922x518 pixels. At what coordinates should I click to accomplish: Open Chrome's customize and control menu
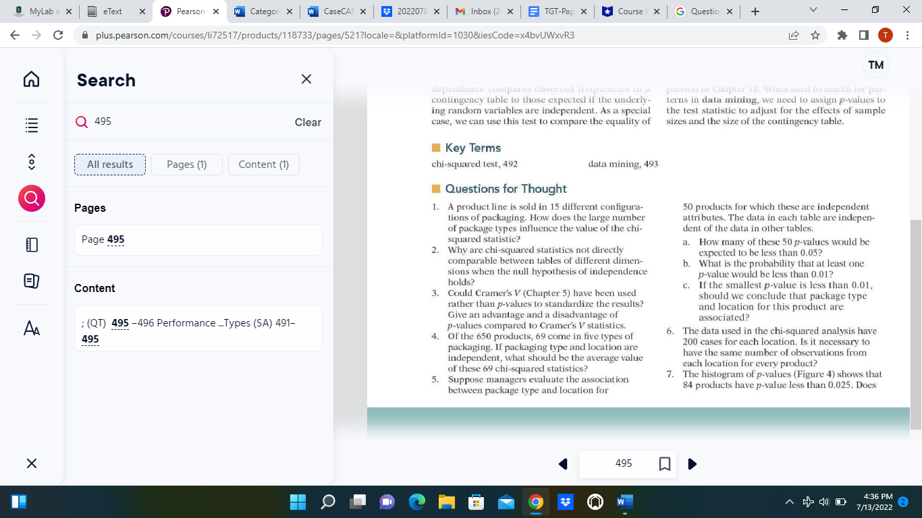click(x=908, y=35)
